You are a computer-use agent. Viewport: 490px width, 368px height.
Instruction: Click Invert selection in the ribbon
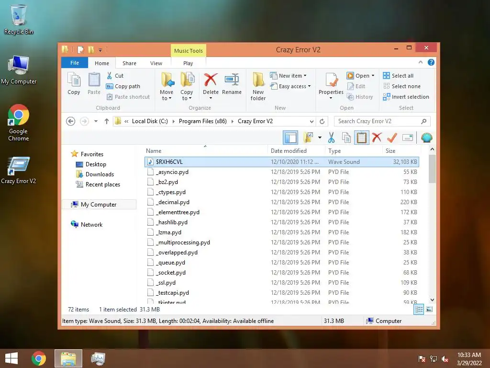coord(406,97)
